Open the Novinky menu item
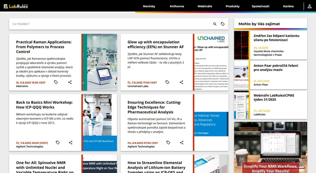 149,6
